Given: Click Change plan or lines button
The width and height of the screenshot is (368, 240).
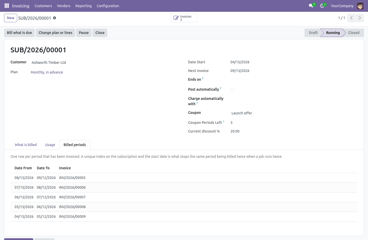Looking at the screenshot, I should click(55, 33).
